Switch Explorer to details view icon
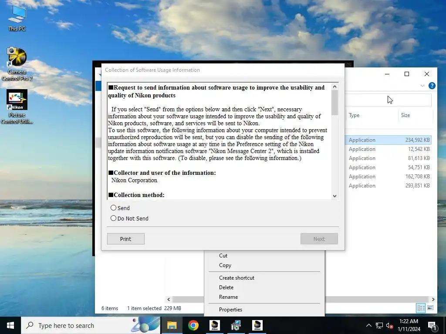The image size is (446, 334). [x=421, y=308]
